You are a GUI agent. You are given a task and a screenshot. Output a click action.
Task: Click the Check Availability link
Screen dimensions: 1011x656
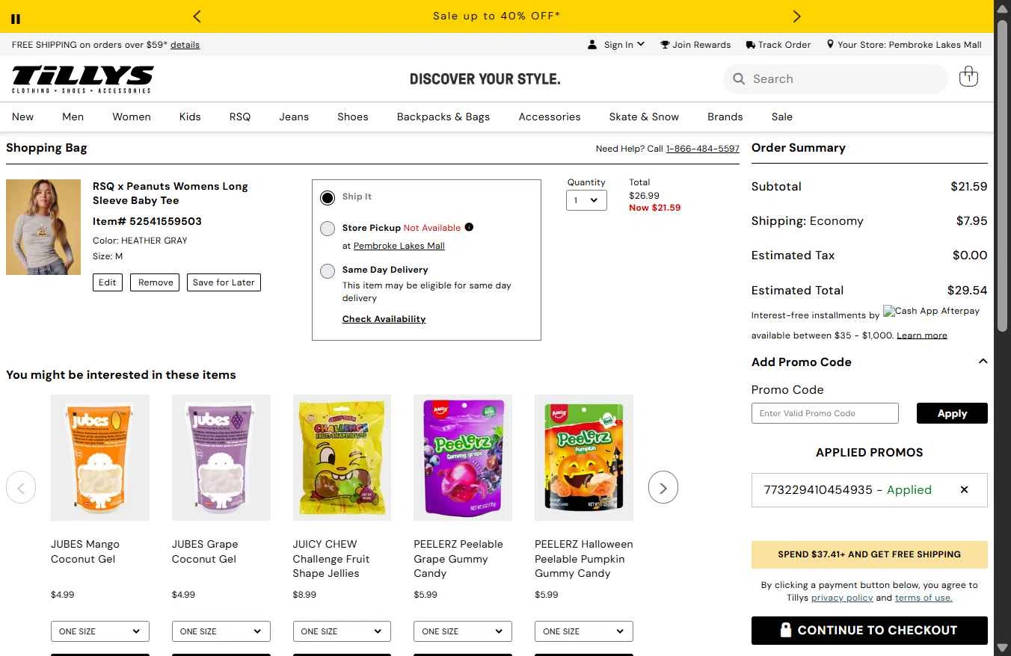pos(384,319)
